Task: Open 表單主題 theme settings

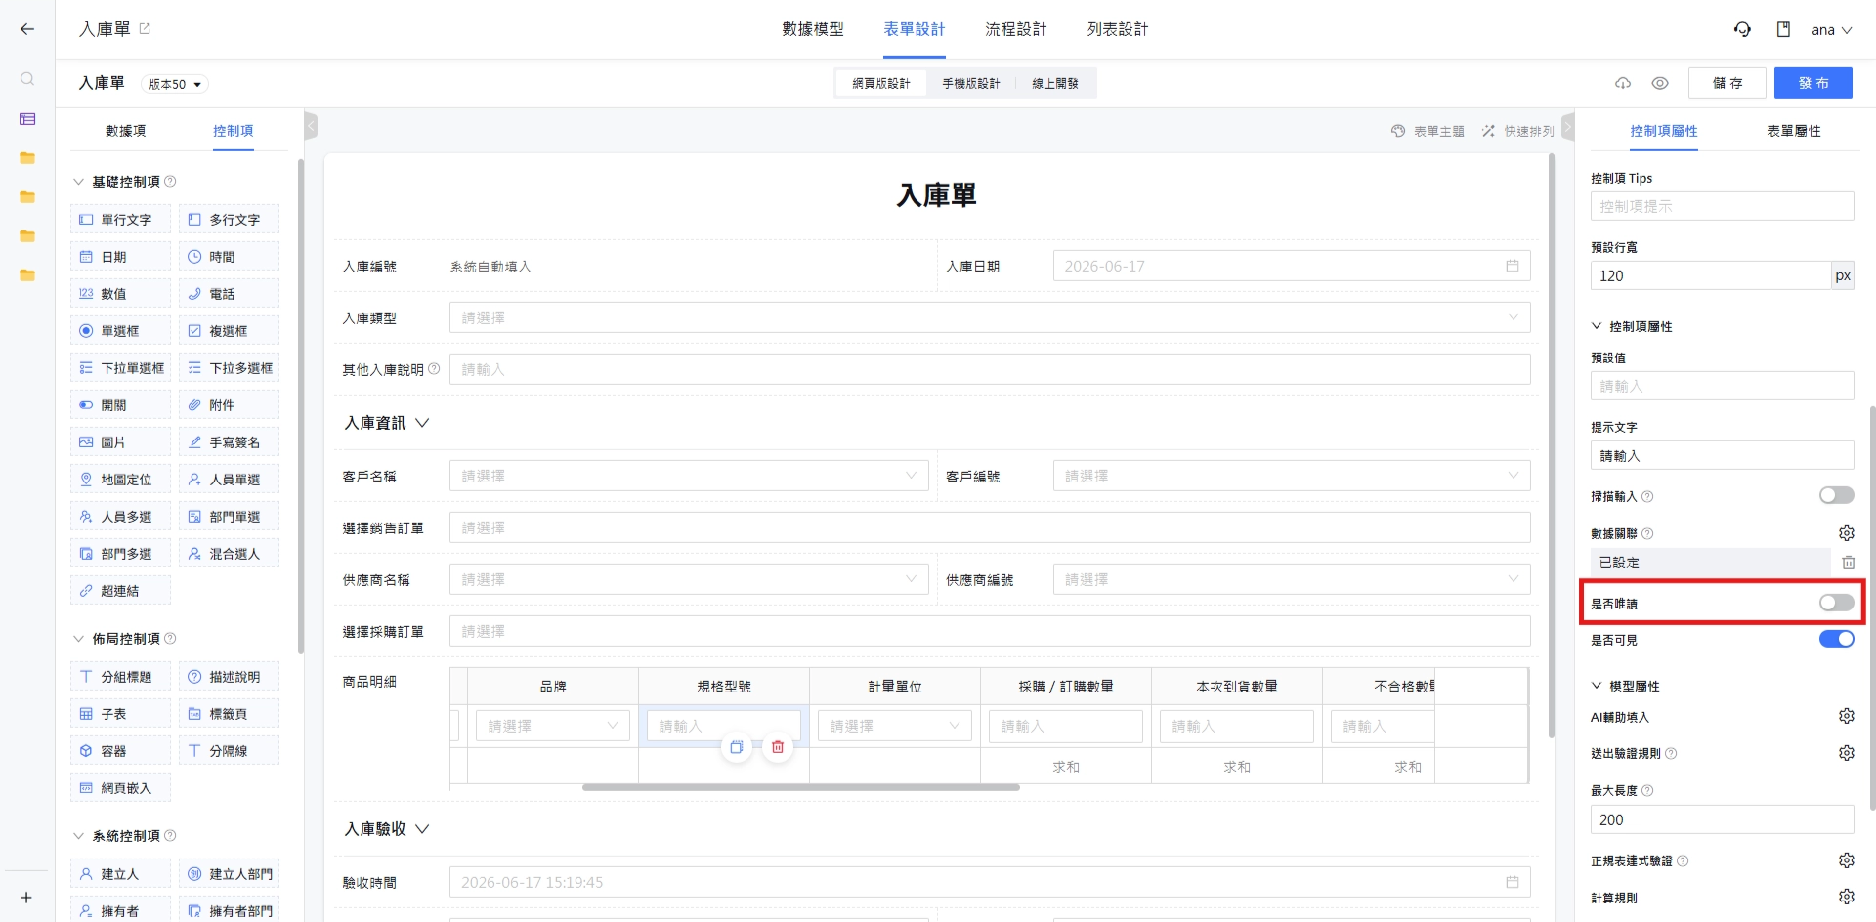Action: pos(1428,131)
